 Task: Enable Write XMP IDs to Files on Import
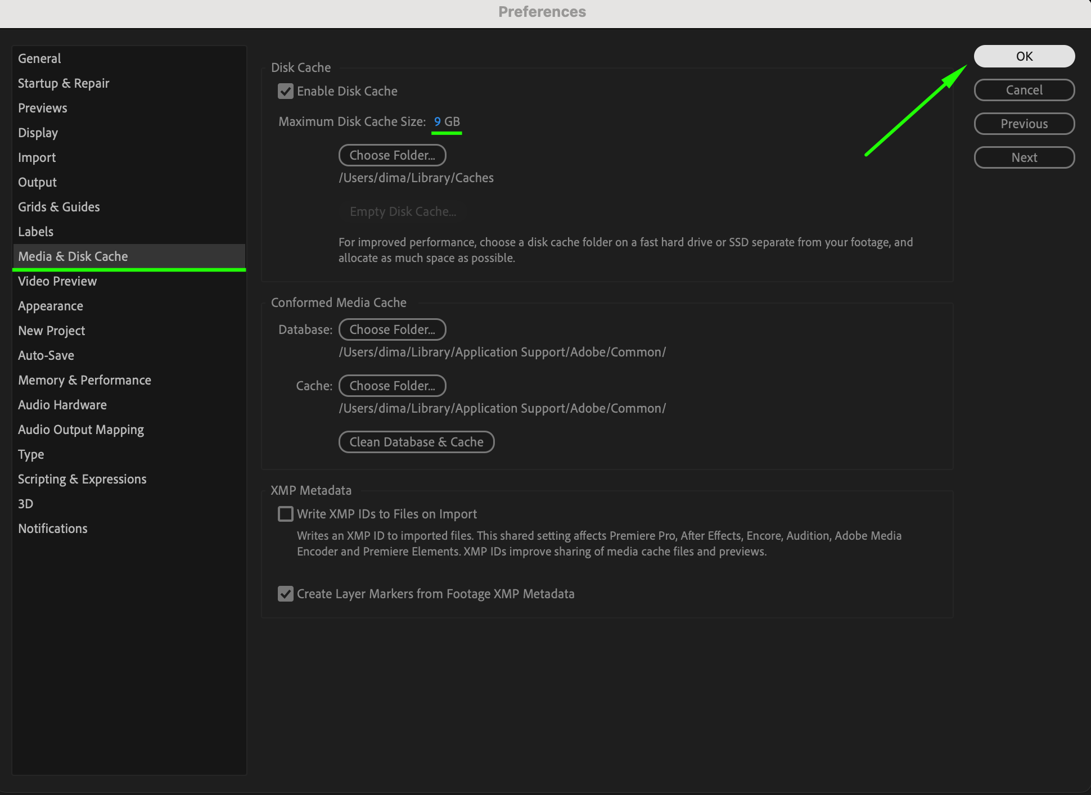pos(286,514)
